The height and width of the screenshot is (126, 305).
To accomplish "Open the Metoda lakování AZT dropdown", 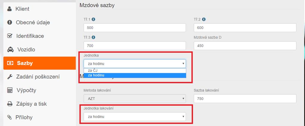I will (134, 99).
